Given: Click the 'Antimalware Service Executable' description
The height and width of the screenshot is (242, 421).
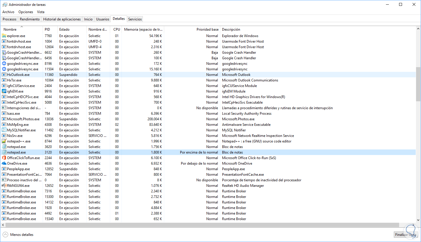Looking at the screenshot, I should pyautogui.click(x=246, y=125).
